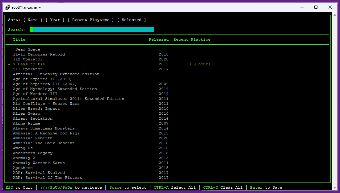Click the 0.0 hours playtime value

coord(199,64)
